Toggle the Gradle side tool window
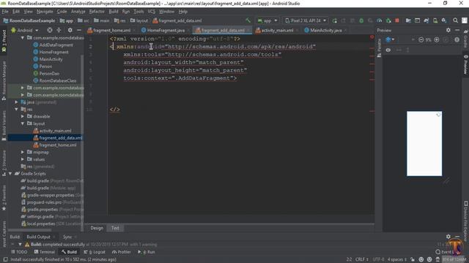Screen dimensions: 469x263 [466, 39]
